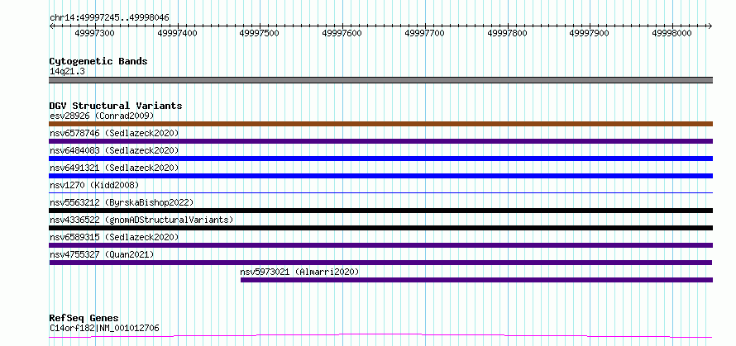Viewport: 736px width, 346px height.
Task: Click the nsv6578746 (Sedlazeck2020) label
Action: [114, 133]
